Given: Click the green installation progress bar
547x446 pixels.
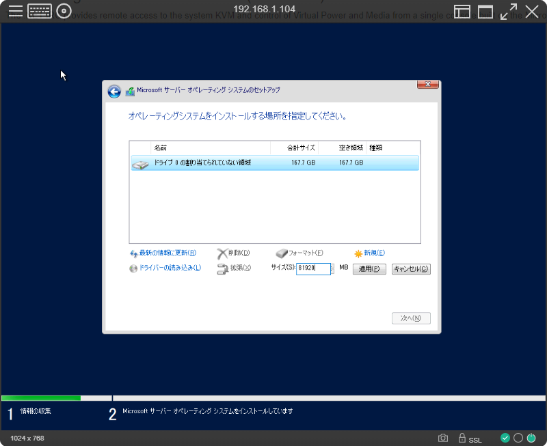Looking at the screenshot, I should 41,398.
